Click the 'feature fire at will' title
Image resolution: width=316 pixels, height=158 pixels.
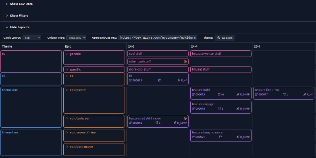coord(268,90)
